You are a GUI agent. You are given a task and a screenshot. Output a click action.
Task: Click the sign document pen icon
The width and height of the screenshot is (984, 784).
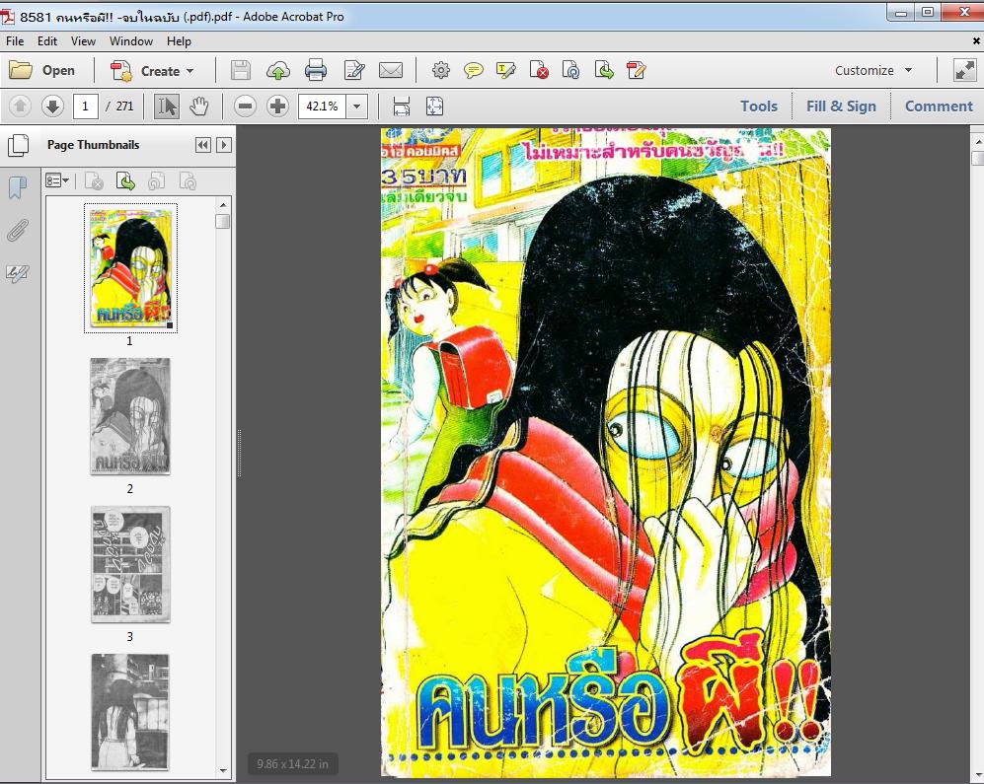click(637, 70)
